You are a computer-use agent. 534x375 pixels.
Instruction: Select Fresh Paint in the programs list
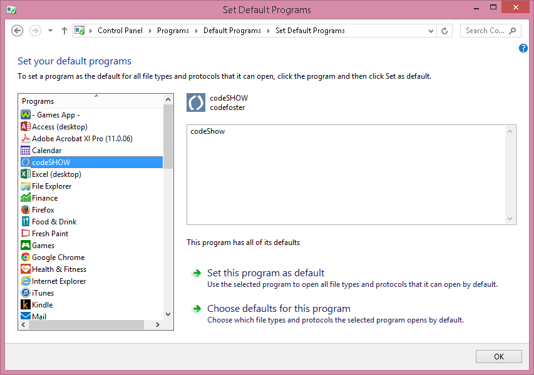point(50,234)
